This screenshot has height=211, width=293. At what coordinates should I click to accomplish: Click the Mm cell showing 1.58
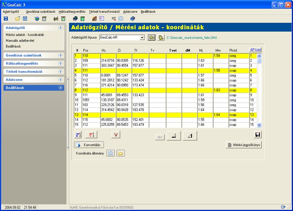coord(221,71)
